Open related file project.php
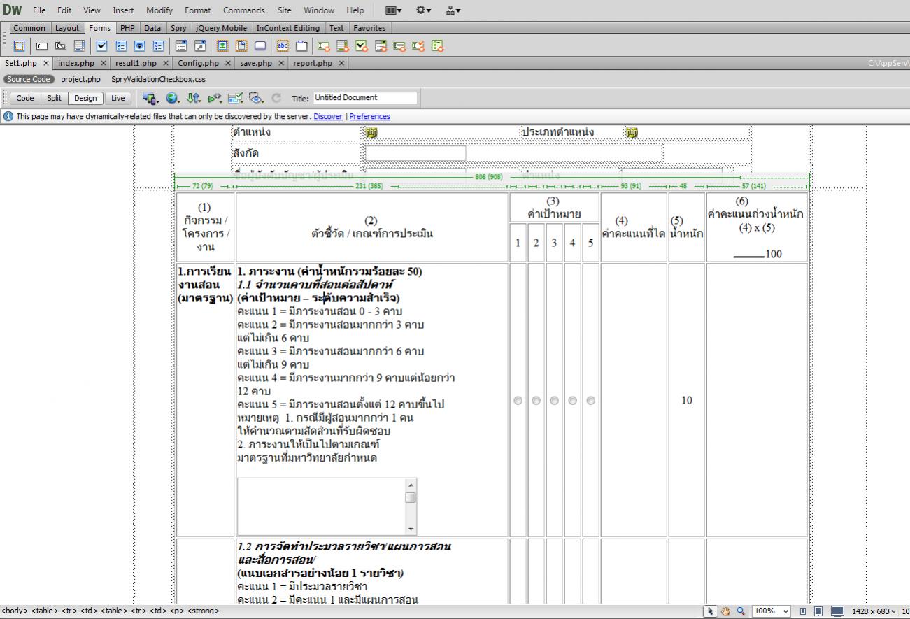This screenshot has height=619, width=910. (x=80, y=79)
